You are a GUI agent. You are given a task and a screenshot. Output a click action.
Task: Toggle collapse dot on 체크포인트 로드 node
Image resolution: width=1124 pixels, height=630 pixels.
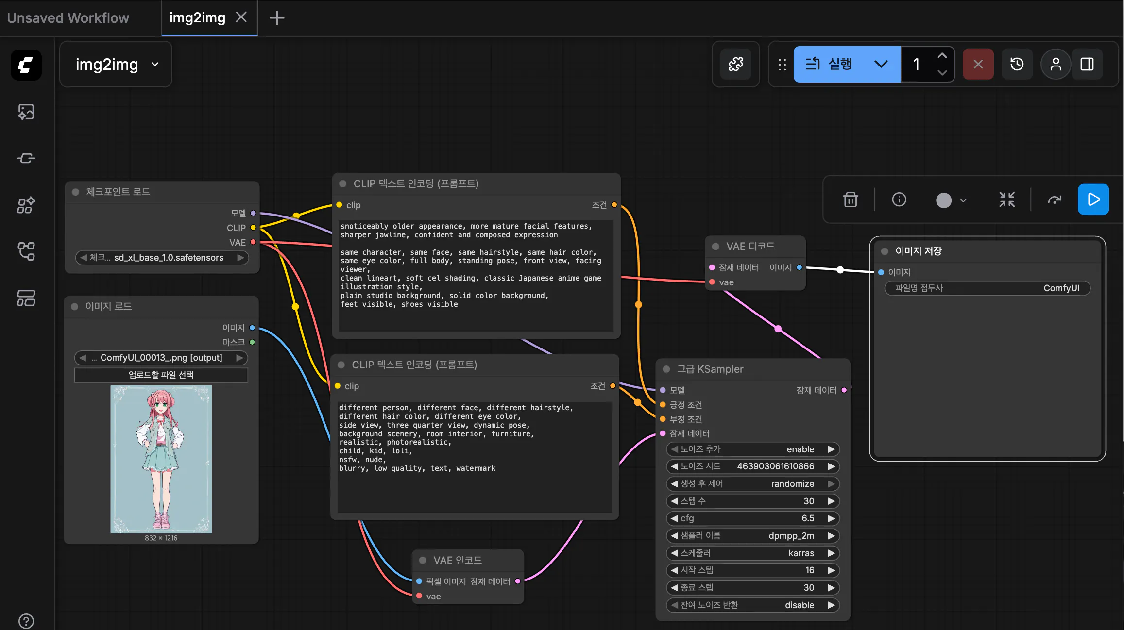[x=75, y=192]
